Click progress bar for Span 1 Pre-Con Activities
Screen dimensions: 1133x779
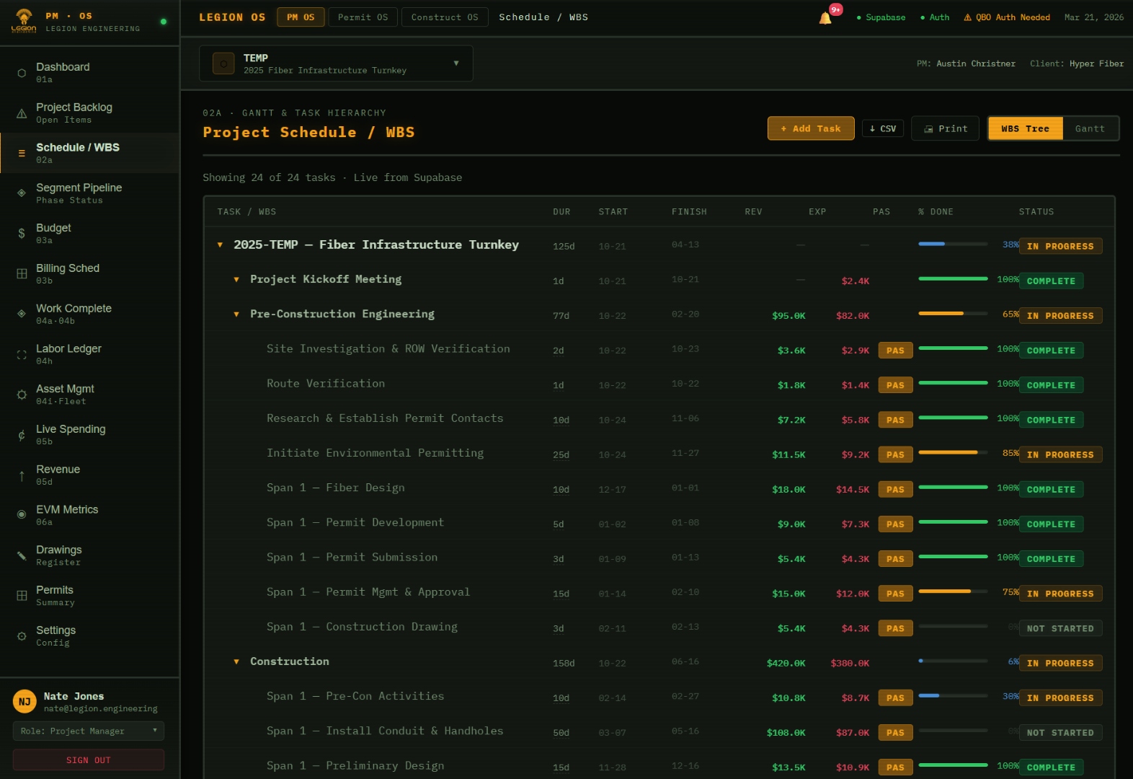point(953,695)
